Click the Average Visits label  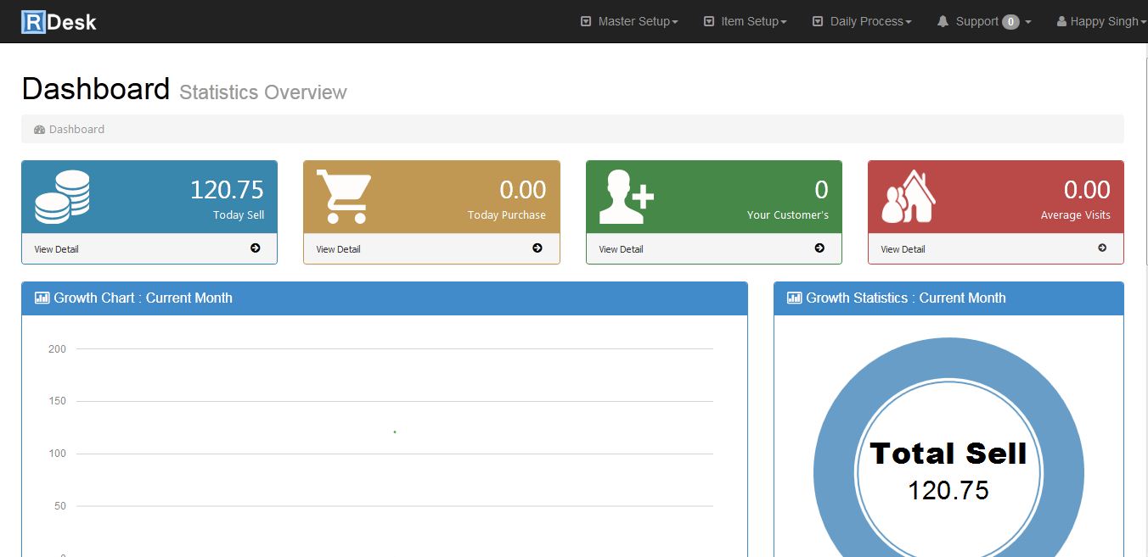(x=1076, y=215)
